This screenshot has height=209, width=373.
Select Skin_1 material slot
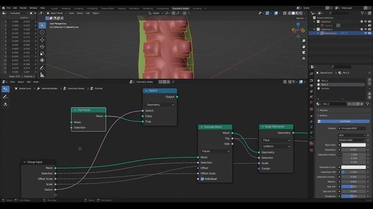(341, 81)
